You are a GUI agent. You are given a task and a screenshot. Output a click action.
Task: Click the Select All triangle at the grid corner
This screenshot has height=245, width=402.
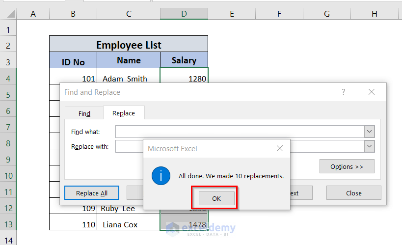(x=10, y=14)
